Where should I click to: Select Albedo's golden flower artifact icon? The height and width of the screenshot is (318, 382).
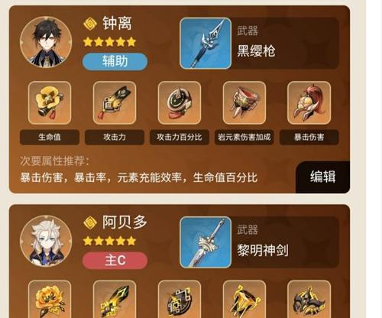pyautogui.click(x=50, y=299)
